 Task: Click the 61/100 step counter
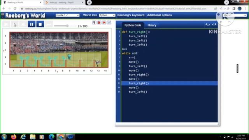82,26
